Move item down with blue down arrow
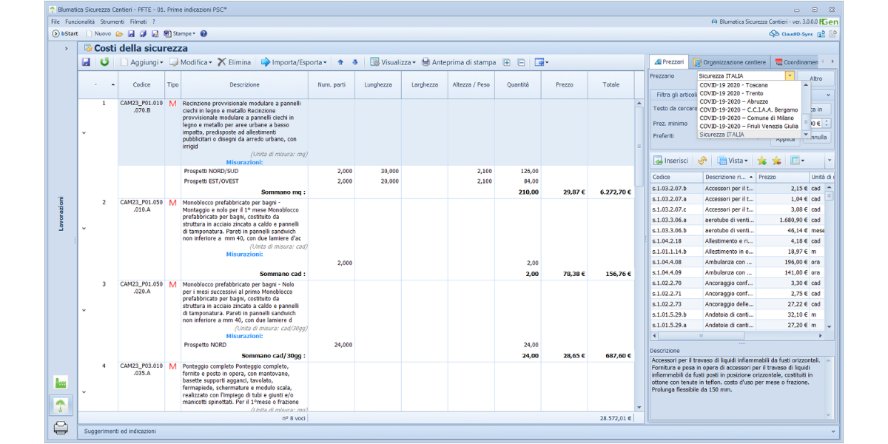 pos(354,62)
